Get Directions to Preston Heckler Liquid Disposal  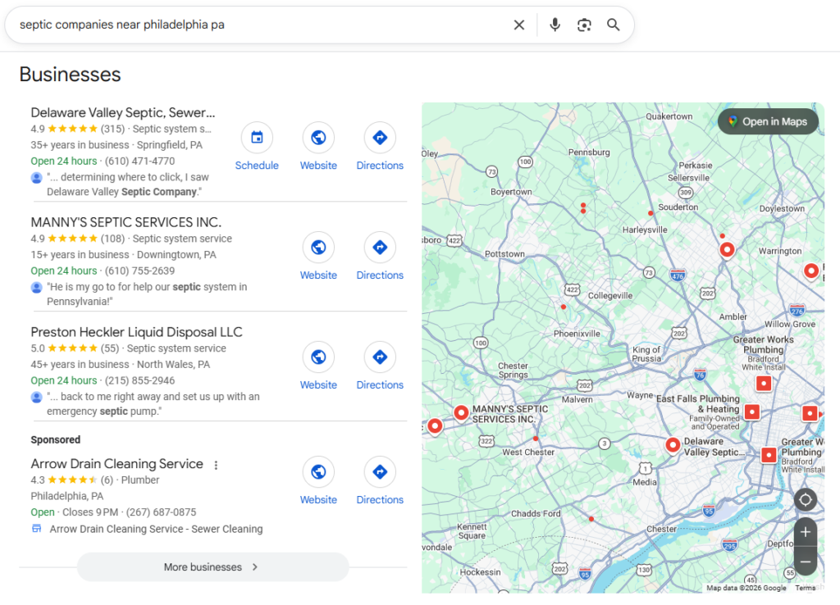click(x=379, y=357)
